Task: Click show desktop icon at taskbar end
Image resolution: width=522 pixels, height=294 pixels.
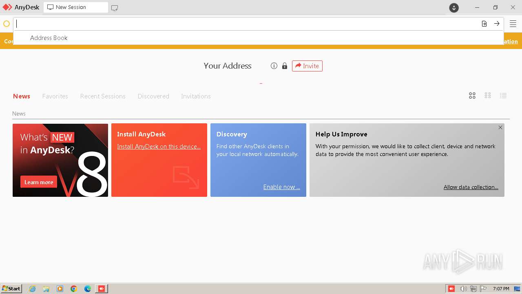Action: [x=517, y=289]
